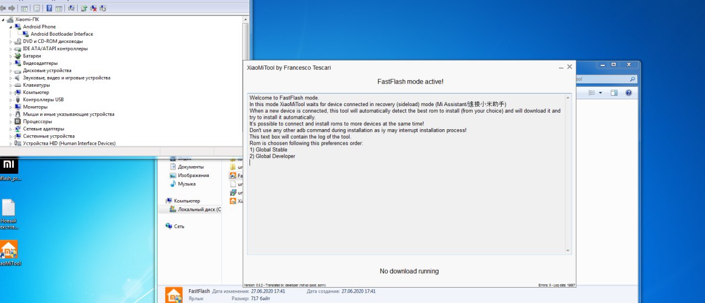Screen dimensions: 705x303
Task: Click XiaoMiTool log scrollbar up arrow
Action: [568, 97]
